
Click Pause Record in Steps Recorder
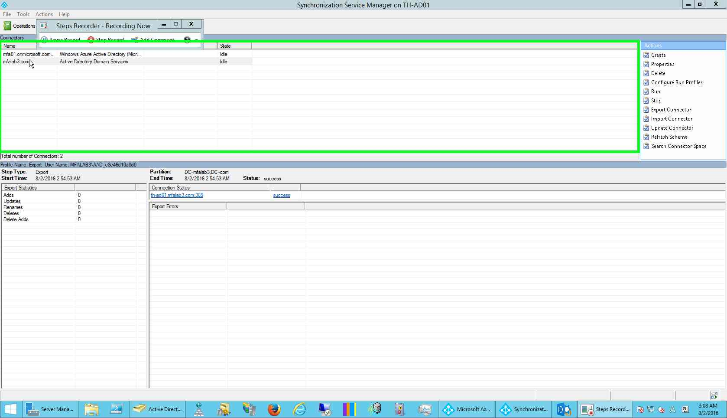[x=61, y=39]
